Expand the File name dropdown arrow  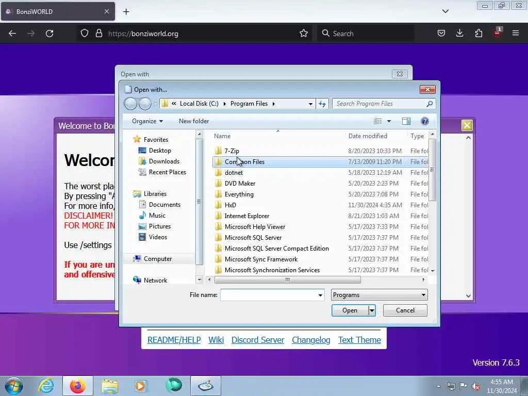tap(320, 295)
